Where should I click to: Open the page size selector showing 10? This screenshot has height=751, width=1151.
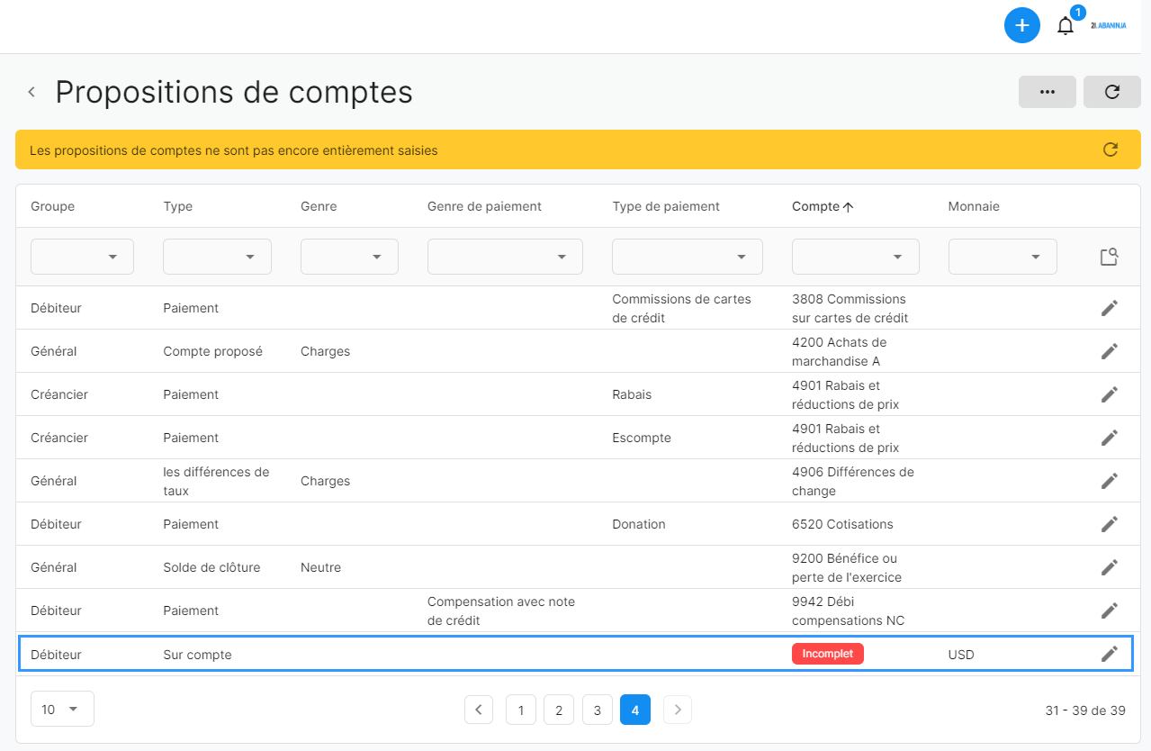(61, 709)
